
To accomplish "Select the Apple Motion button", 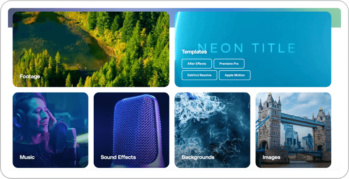I will coord(235,75).
